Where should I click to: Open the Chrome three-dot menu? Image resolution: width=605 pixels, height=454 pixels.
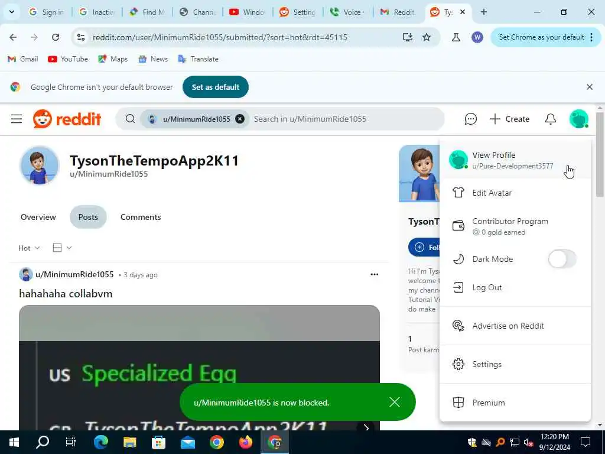click(591, 37)
